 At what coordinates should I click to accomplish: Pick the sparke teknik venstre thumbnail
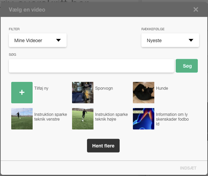point(22,119)
